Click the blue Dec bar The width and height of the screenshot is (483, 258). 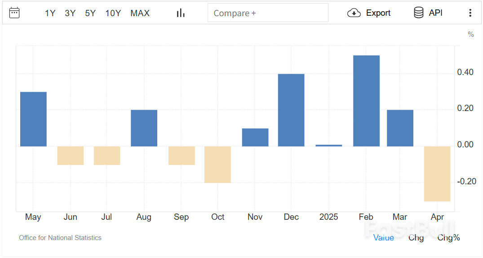[x=291, y=110]
